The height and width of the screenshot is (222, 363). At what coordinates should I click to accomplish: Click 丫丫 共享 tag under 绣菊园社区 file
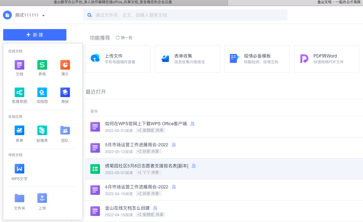pos(149,172)
